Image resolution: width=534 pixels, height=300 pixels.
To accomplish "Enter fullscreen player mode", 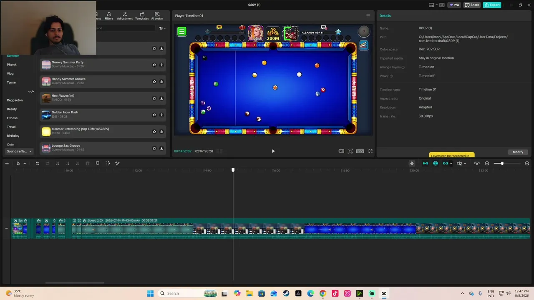I will [x=370, y=151].
